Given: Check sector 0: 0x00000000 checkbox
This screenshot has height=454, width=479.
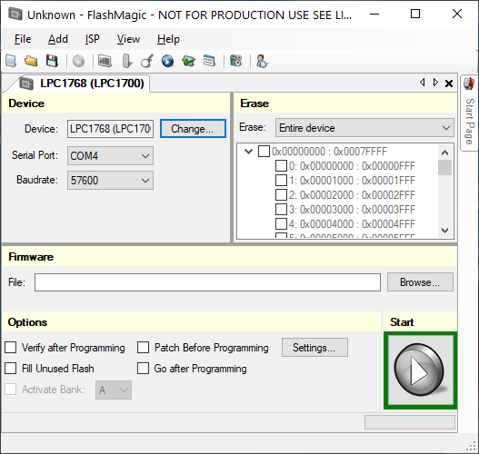Looking at the screenshot, I should point(281,165).
